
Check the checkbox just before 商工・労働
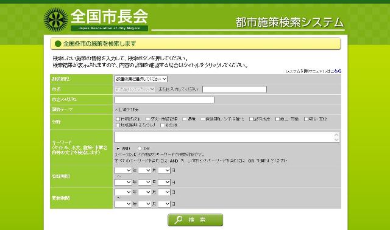point(251,119)
